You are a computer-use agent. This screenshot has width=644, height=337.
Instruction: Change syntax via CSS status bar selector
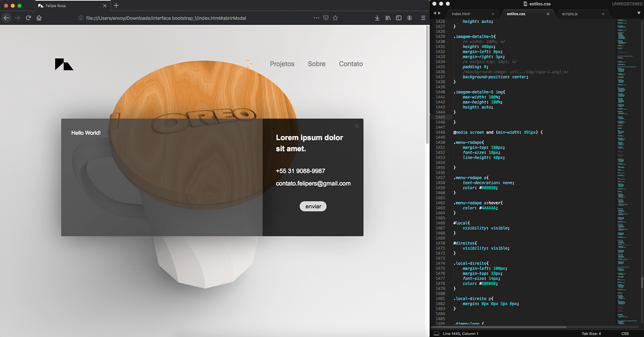(625, 334)
